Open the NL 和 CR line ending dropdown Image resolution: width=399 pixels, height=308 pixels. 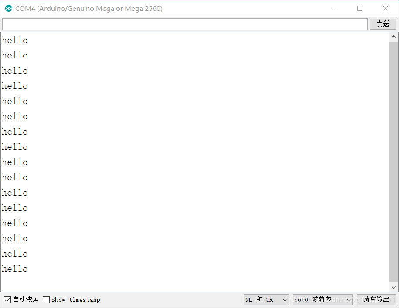click(x=266, y=300)
